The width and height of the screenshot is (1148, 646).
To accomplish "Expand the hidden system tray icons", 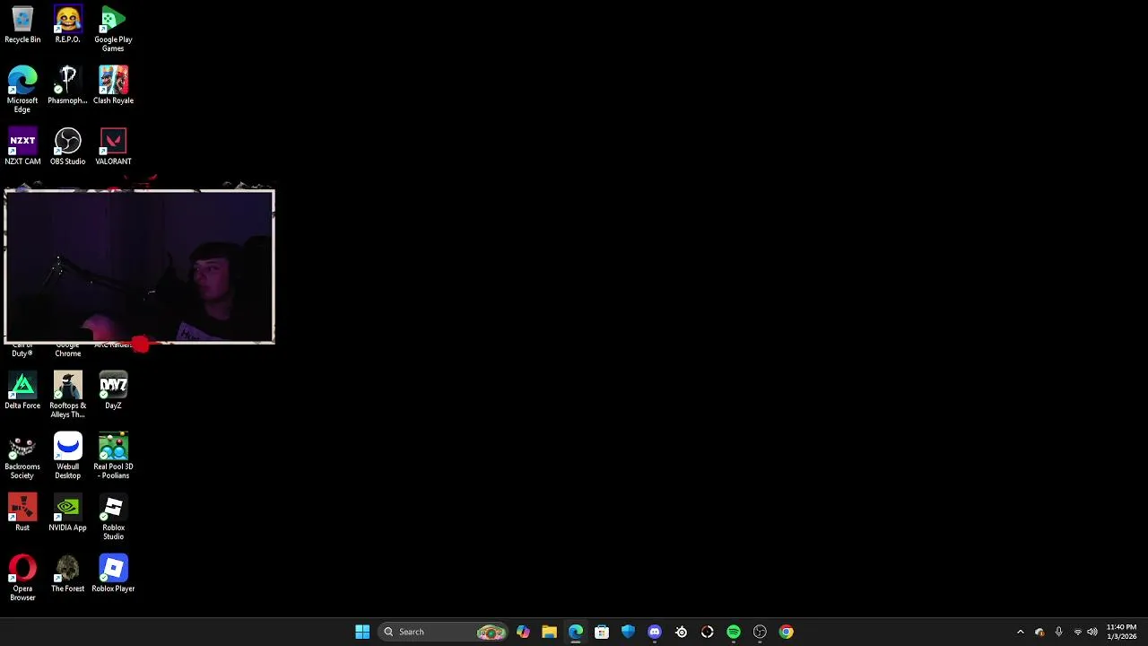I will click(1020, 632).
